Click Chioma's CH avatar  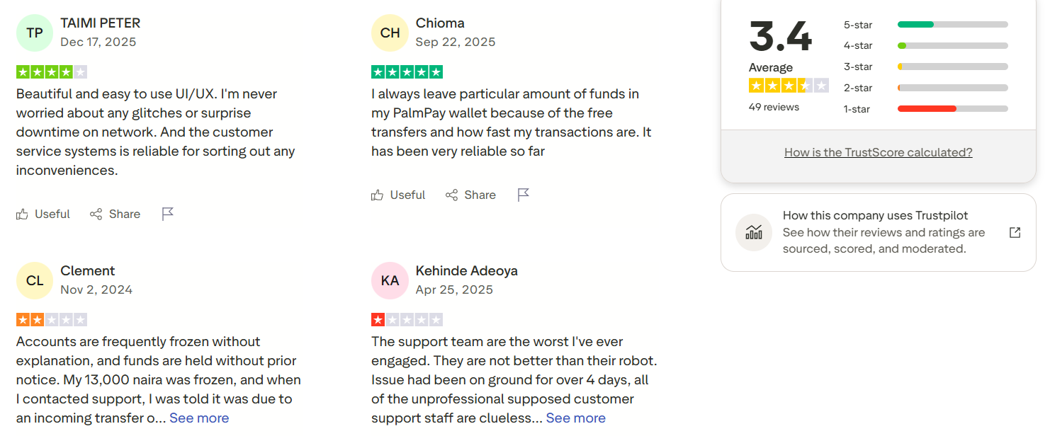390,33
